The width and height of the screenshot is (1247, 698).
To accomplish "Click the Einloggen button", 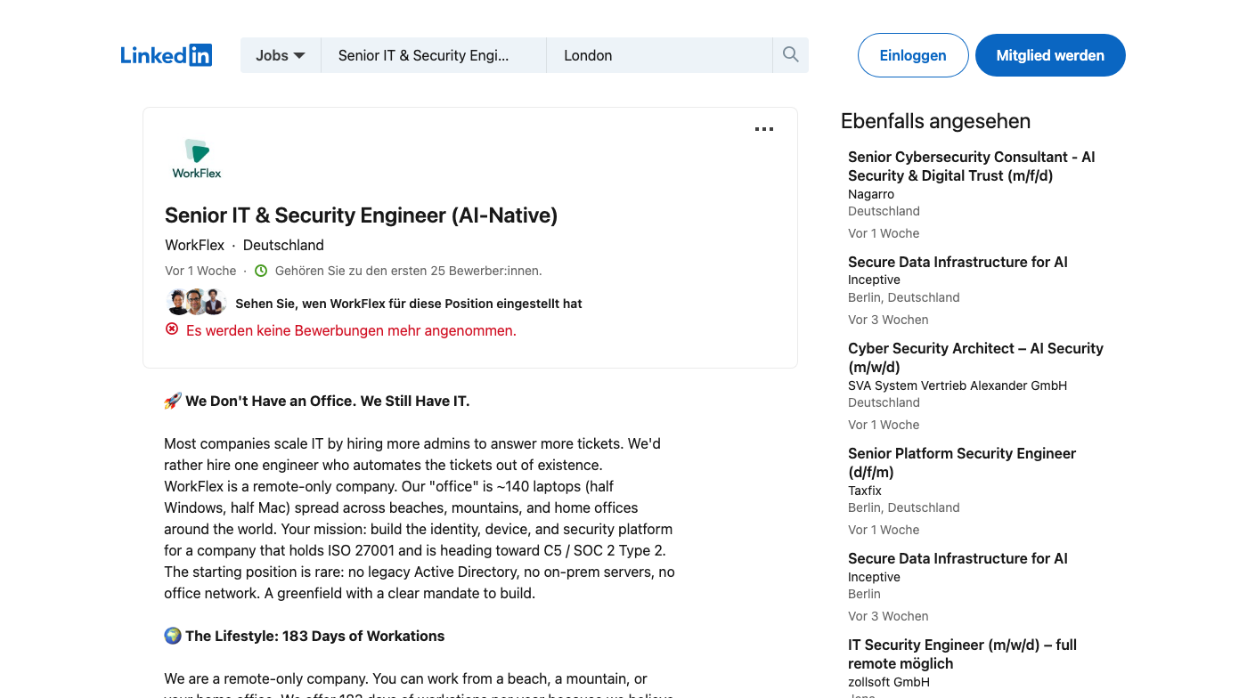I will pos(913,55).
